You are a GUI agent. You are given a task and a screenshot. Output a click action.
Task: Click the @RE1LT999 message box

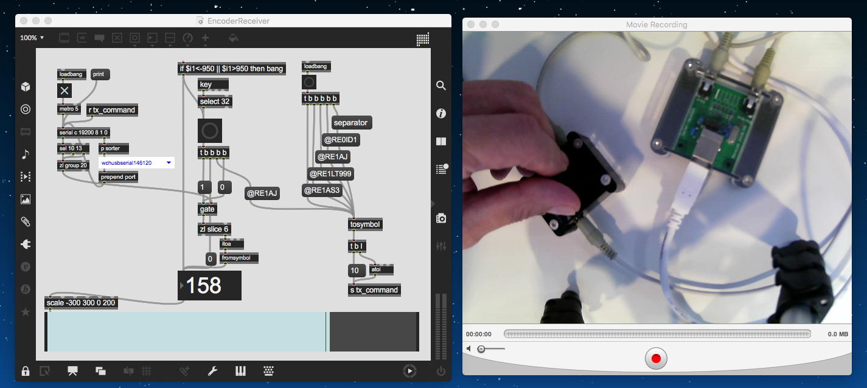[x=331, y=174]
